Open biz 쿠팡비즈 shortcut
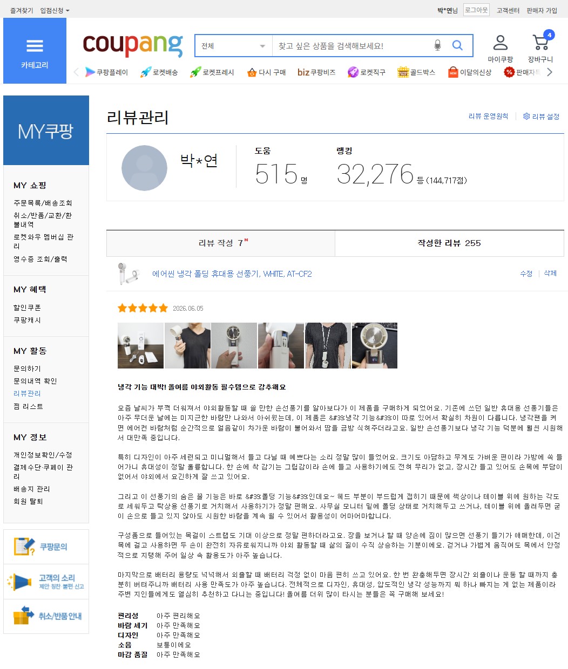 [x=316, y=72]
